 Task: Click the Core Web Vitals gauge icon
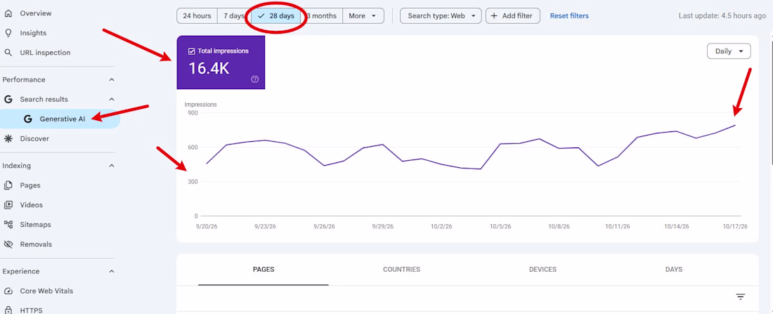click(8, 291)
